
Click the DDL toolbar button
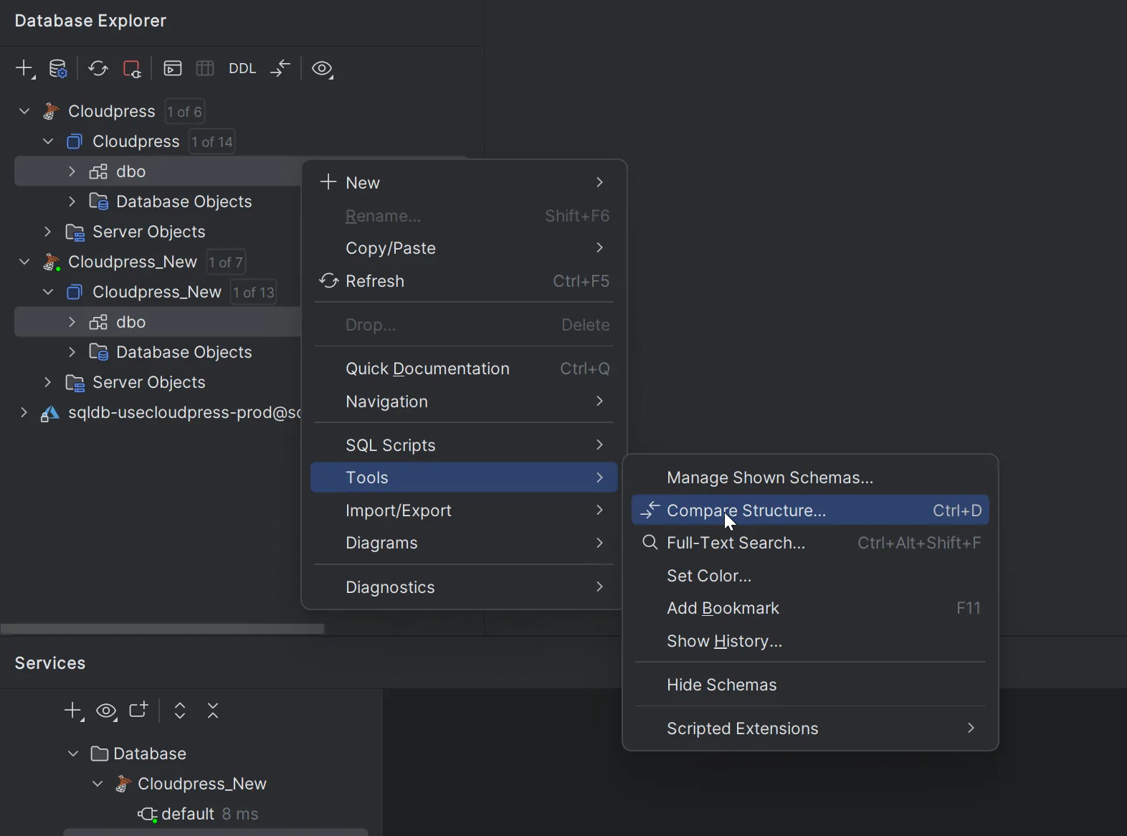(x=242, y=69)
